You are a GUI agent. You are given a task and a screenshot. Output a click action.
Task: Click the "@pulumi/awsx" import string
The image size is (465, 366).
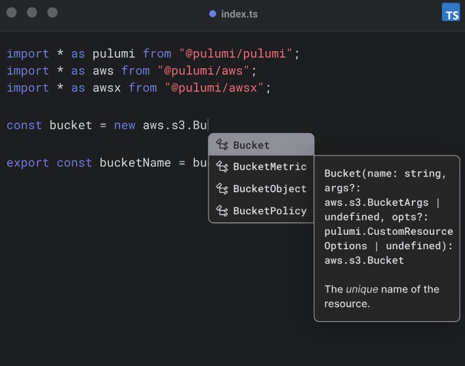point(214,88)
